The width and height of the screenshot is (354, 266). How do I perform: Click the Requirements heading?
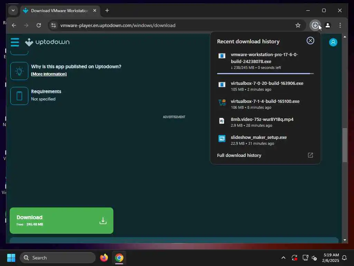46,91
